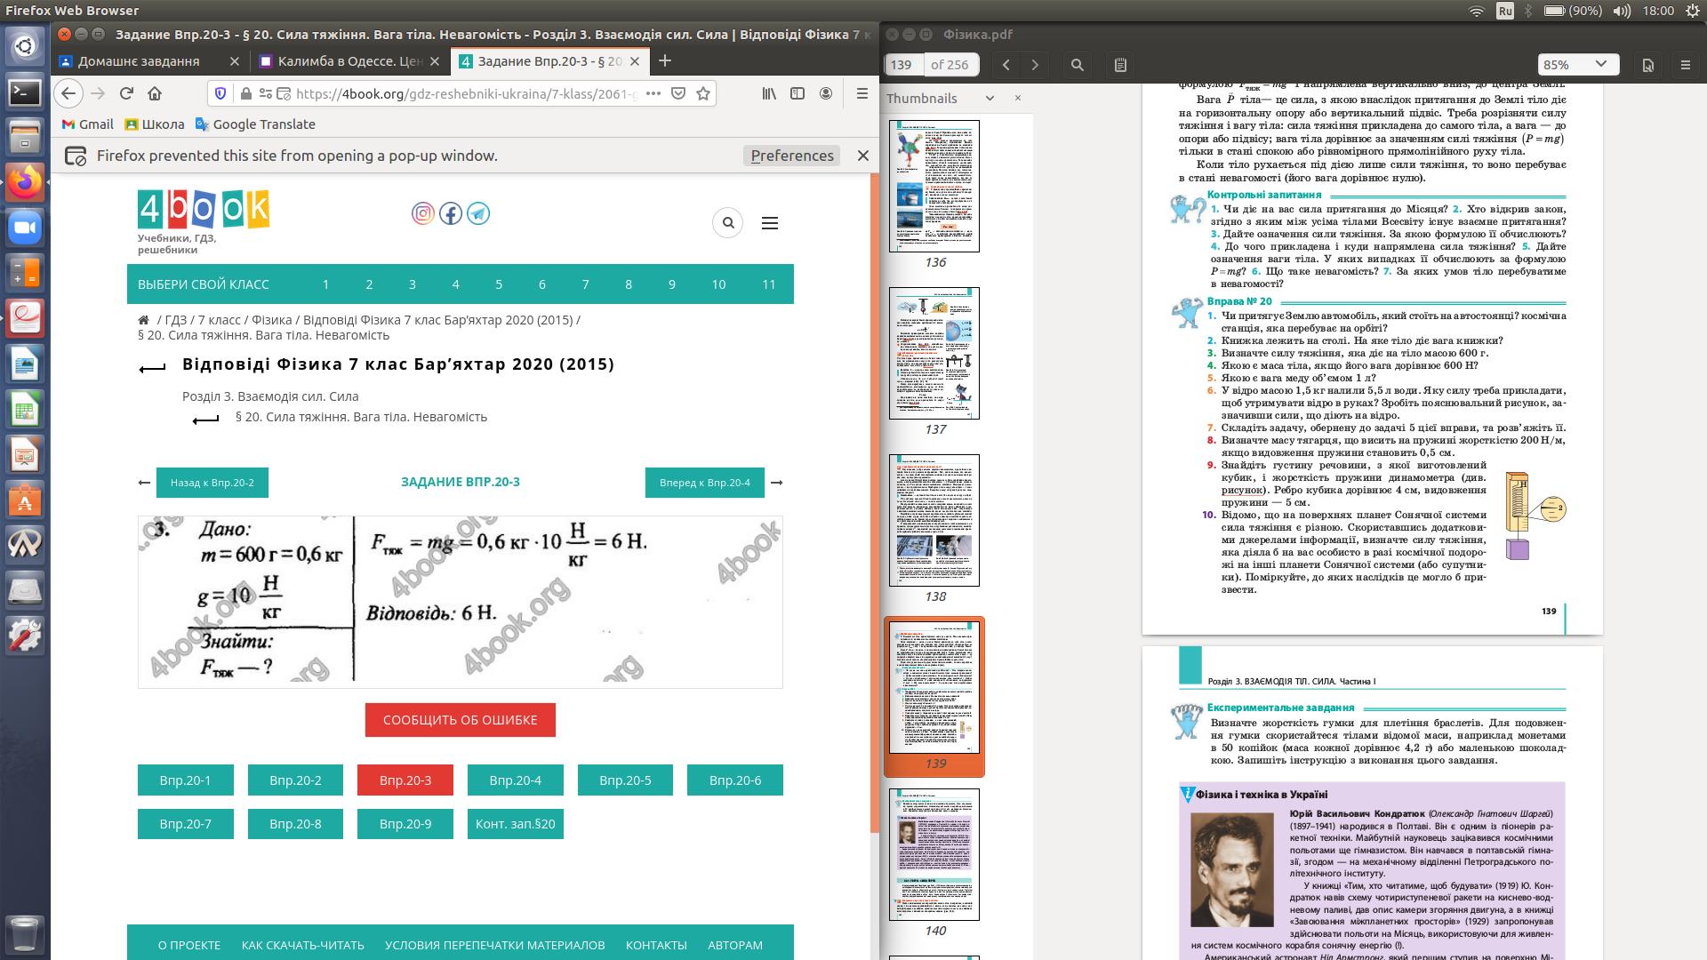Go to the Firefox home page icon
This screenshot has height=960, width=1707.
pyautogui.click(x=155, y=93)
